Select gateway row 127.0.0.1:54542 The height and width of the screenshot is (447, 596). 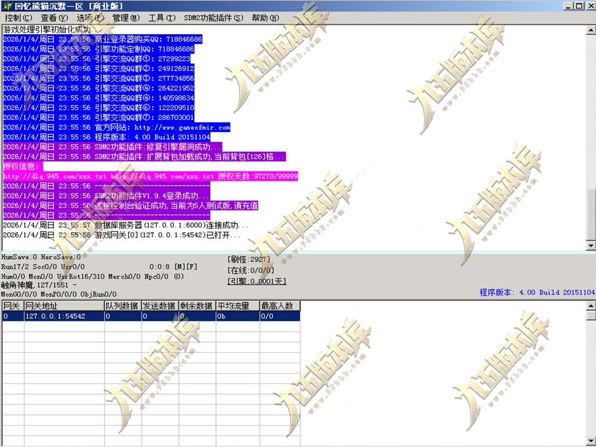(x=151, y=316)
